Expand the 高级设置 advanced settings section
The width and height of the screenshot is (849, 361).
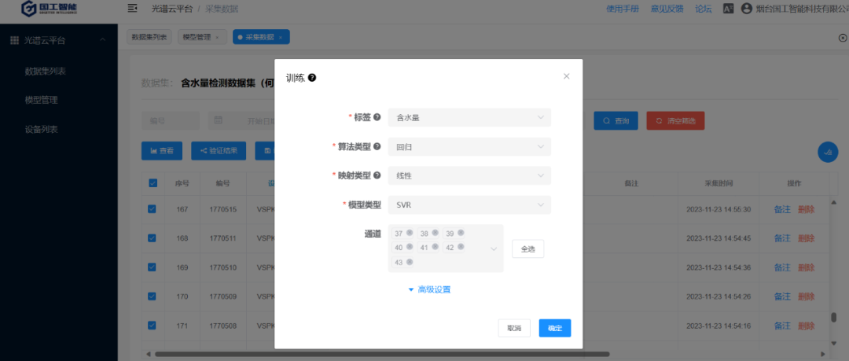[x=429, y=289]
